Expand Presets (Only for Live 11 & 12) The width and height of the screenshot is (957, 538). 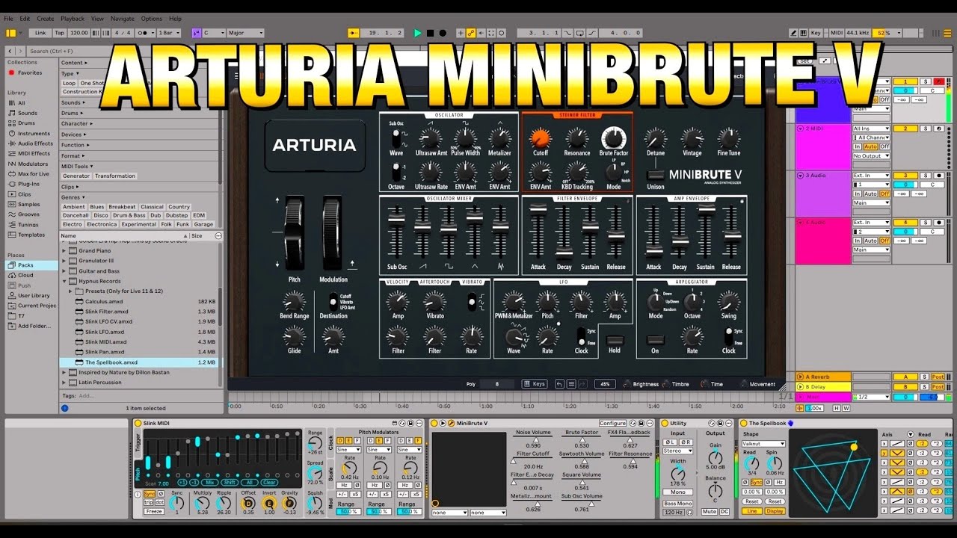coord(72,291)
